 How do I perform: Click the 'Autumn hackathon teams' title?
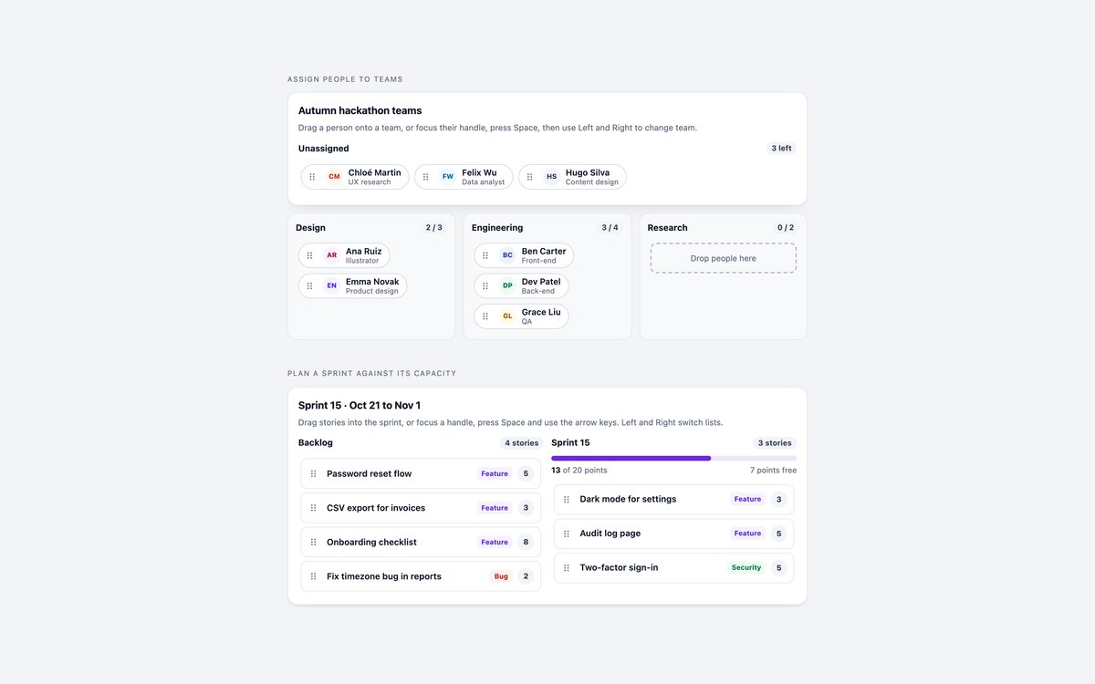[360, 110]
